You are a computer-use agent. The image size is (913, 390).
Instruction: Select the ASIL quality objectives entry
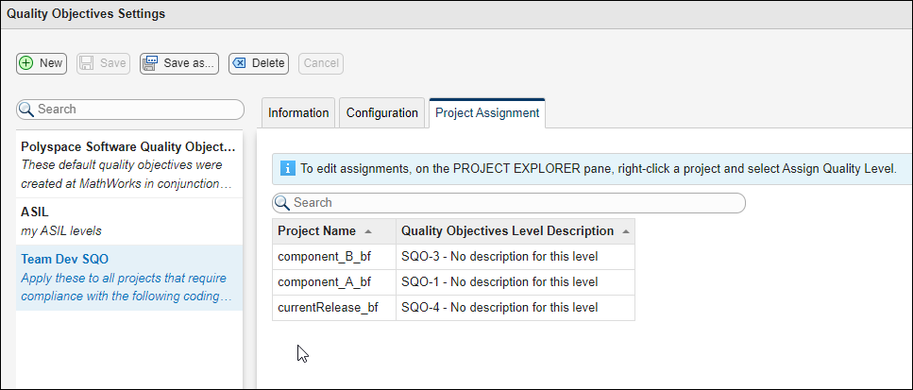[x=128, y=221]
